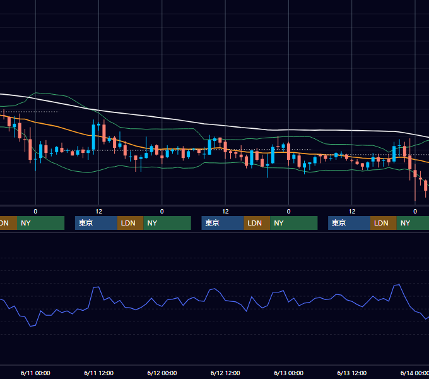Viewport: 429px width, 379px height.
Task: Click the 6/12 12:00 date label
Action: pyautogui.click(x=225, y=373)
